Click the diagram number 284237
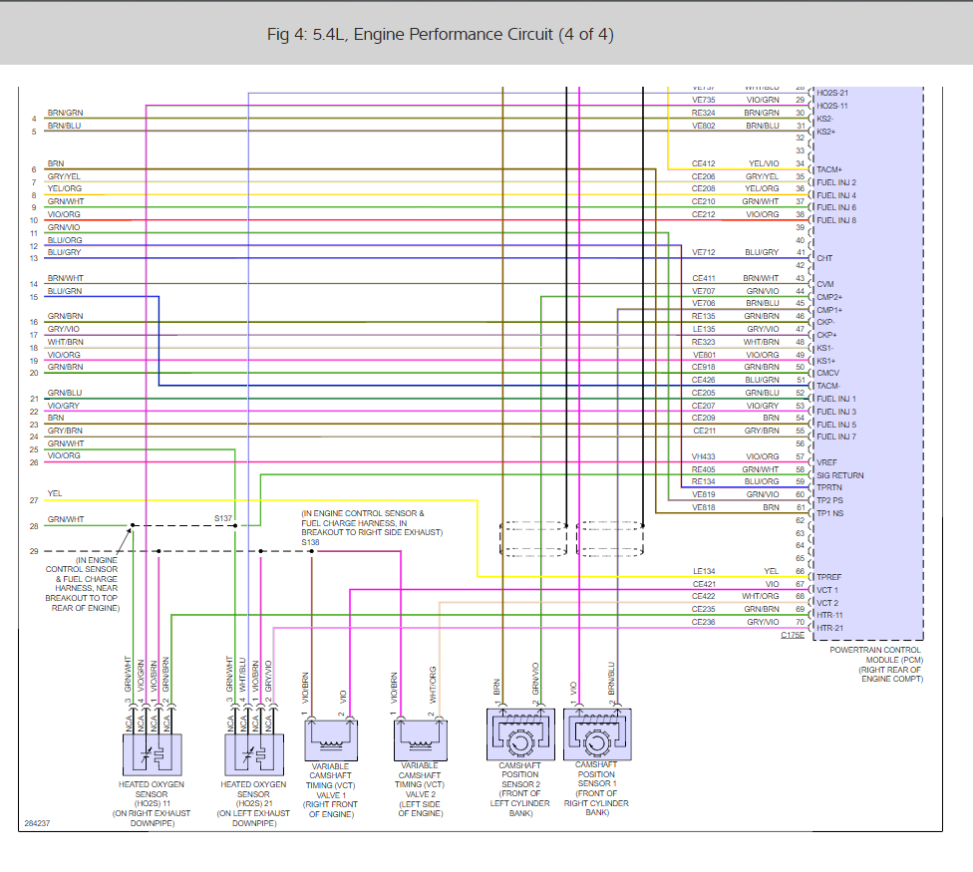 click(37, 823)
